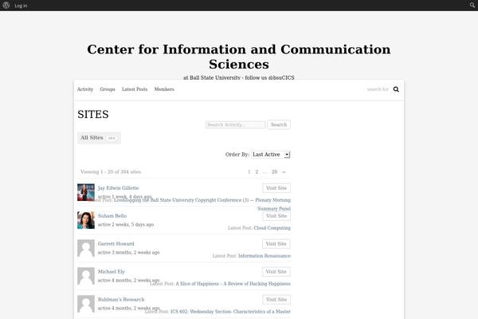
Task: Click 'active 3 months, 2 weeks ago' text
Action: pos(128,253)
